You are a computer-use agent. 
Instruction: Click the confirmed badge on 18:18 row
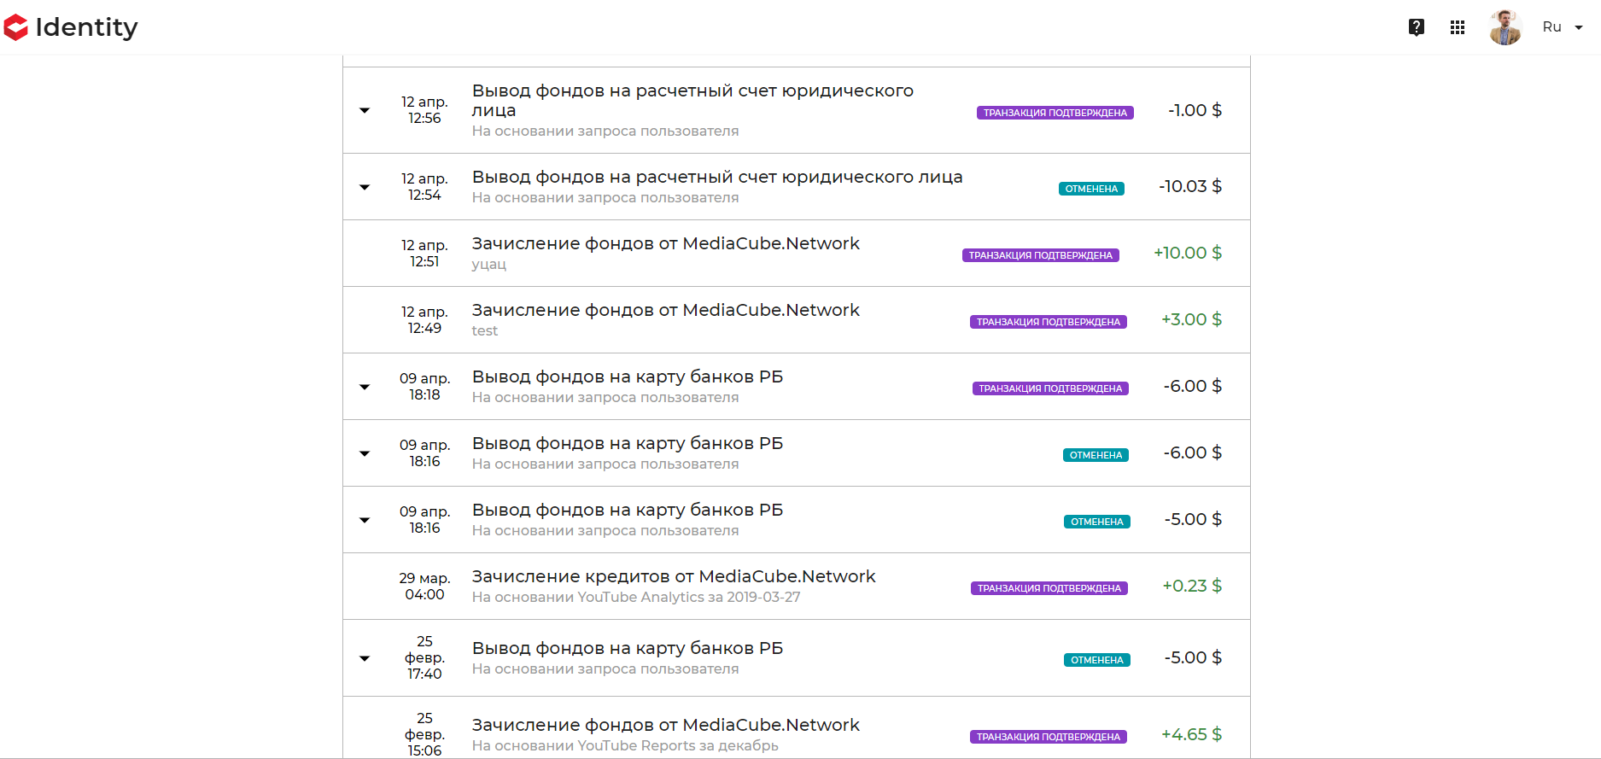1050,388
